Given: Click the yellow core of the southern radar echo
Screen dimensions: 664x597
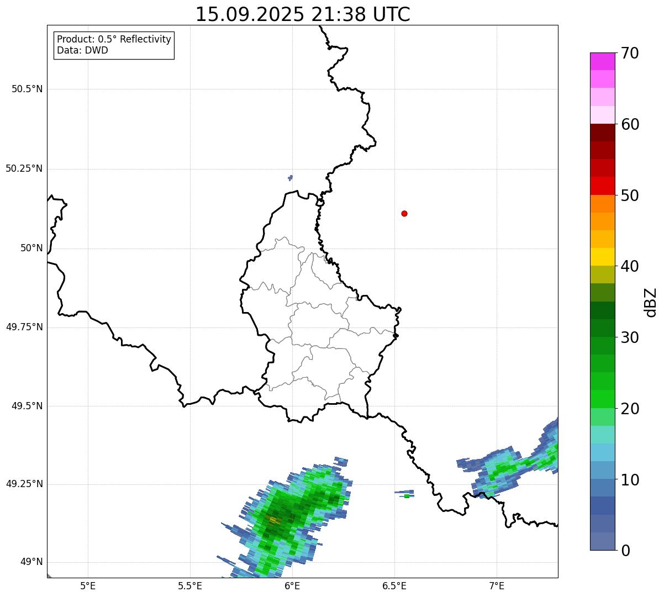Looking at the screenshot, I should [x=274, y=520].
